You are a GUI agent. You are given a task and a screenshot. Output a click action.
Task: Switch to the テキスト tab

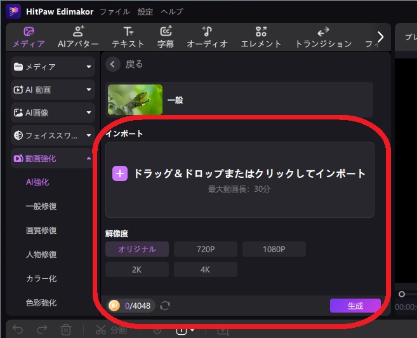pos(128,37)
